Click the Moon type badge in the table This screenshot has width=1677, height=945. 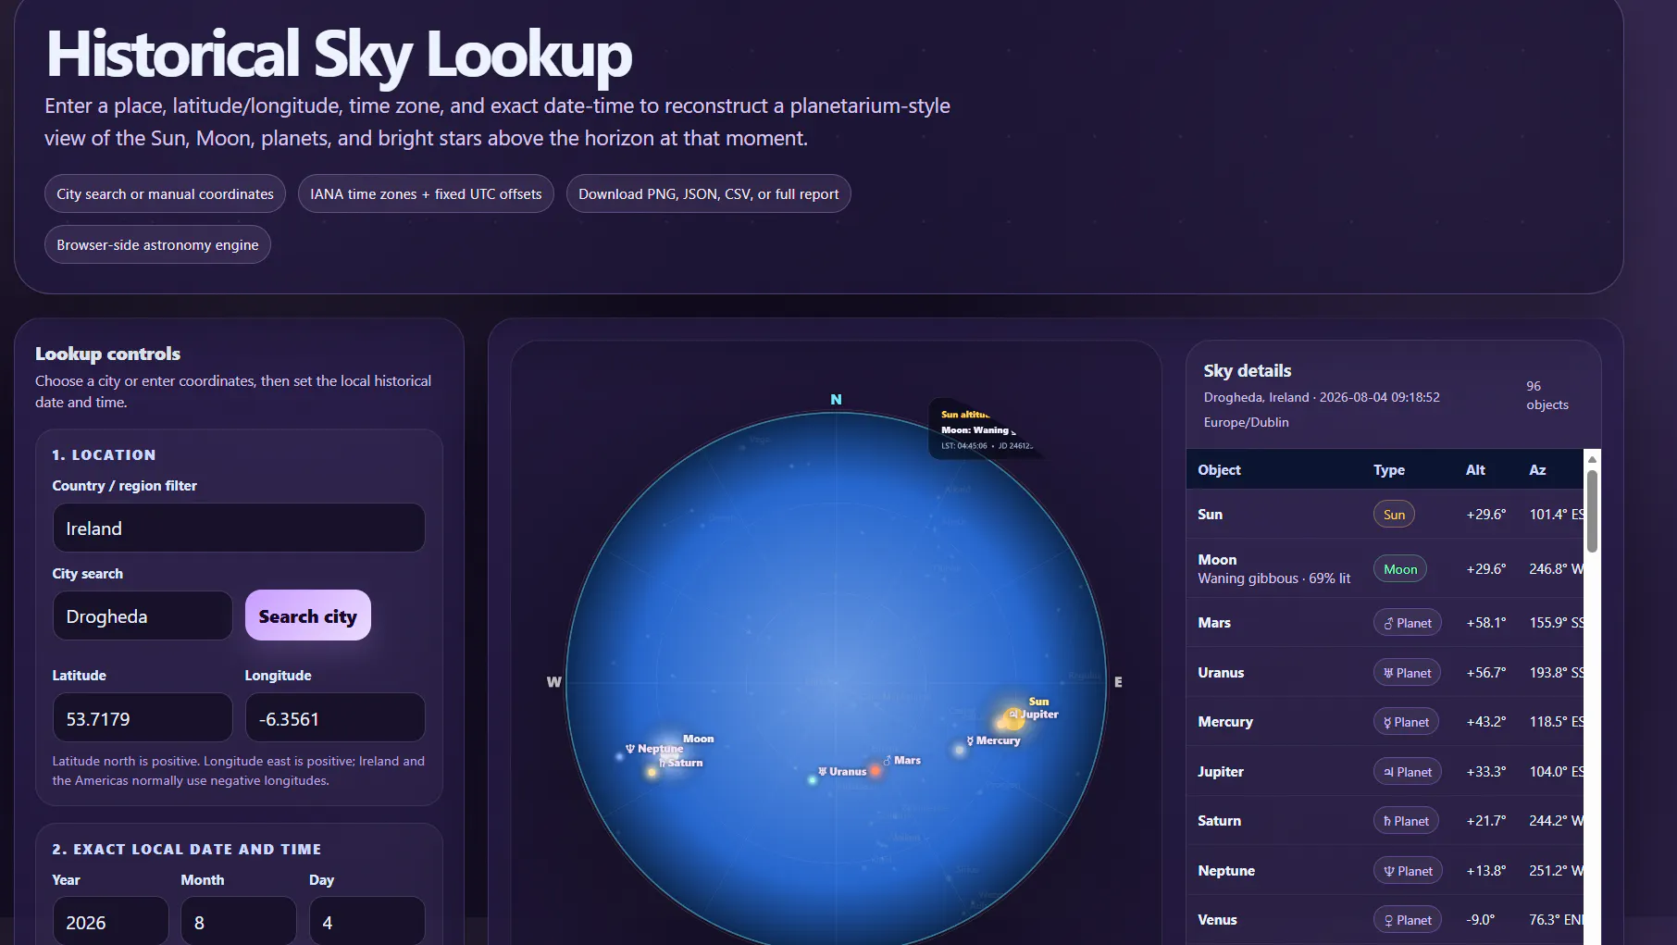(1400, 569)
